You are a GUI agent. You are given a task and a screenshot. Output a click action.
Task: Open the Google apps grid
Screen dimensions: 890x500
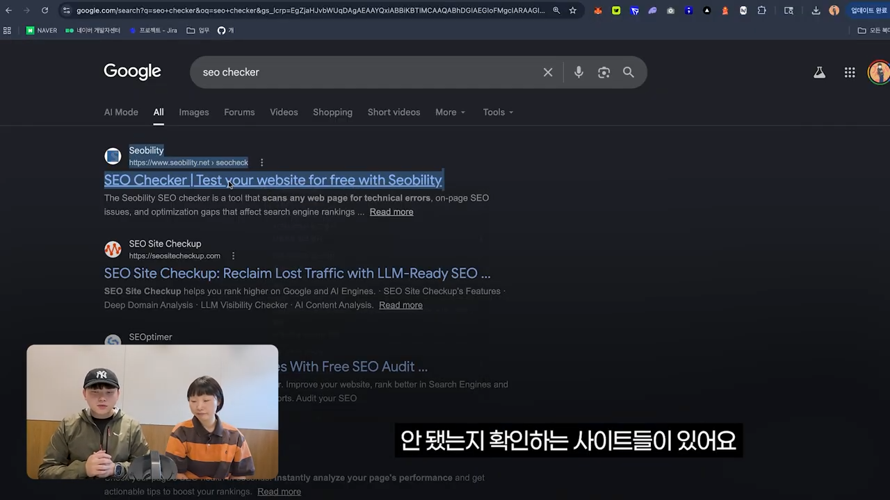coord(850,72)
